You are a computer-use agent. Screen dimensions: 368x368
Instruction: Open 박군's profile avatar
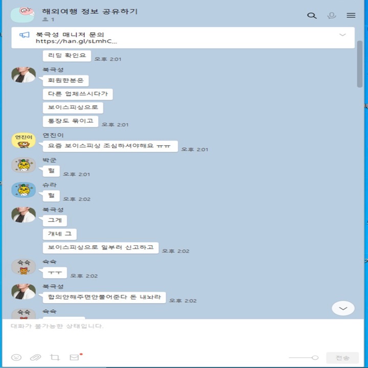[x=24, y=165]
